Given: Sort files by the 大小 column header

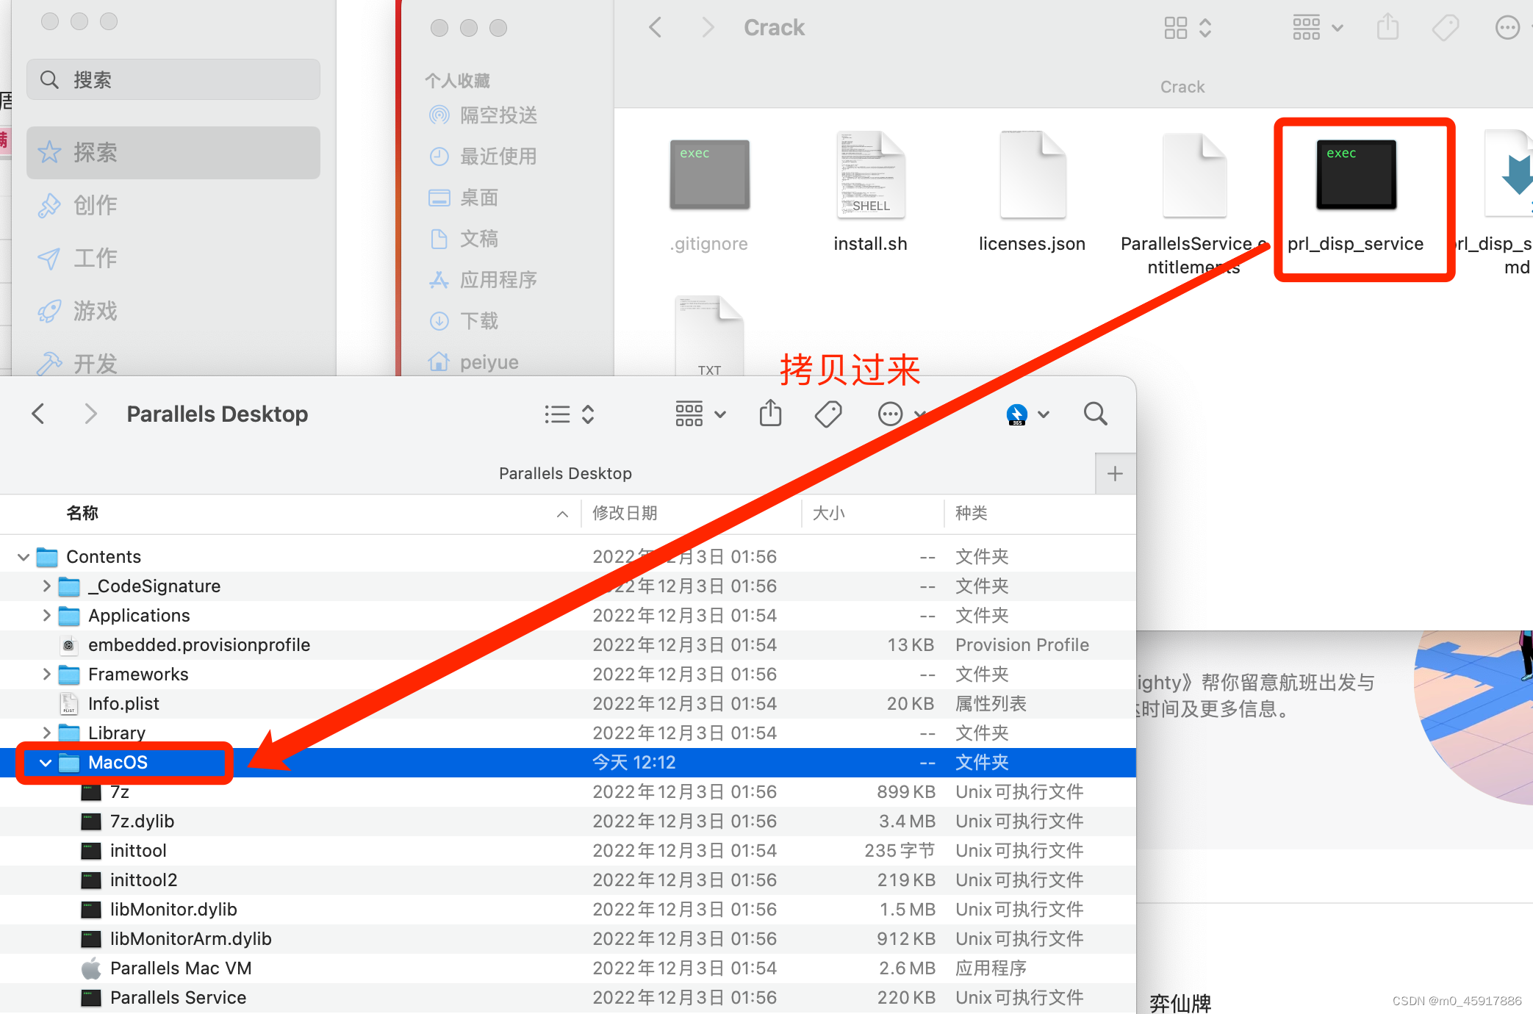Looking at the screenshot, I should [x=830, y=514].
